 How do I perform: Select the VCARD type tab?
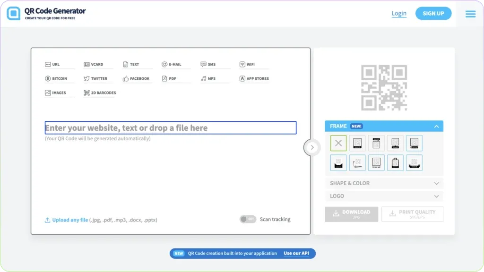coord(94,64)
